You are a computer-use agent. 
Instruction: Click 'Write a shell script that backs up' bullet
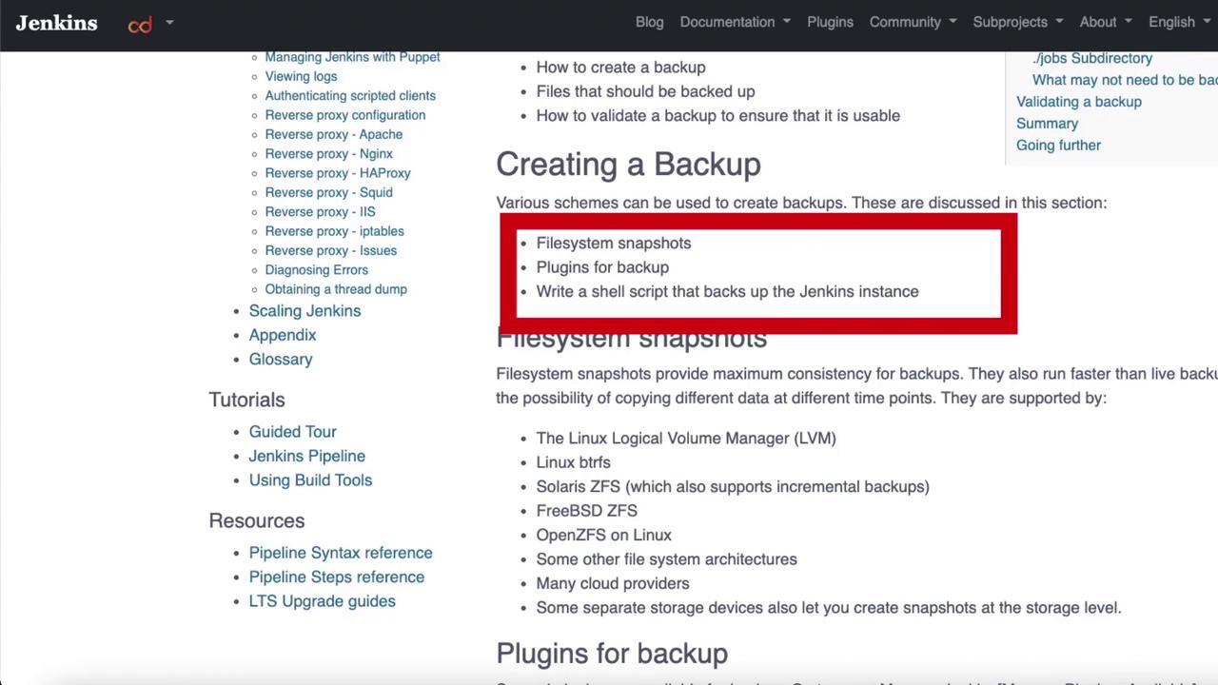click(727, 291)
